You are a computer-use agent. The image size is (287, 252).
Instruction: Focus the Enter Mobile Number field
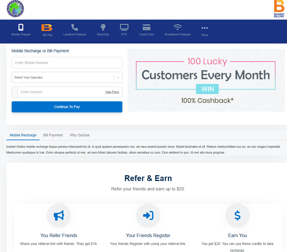click(67, 62)
